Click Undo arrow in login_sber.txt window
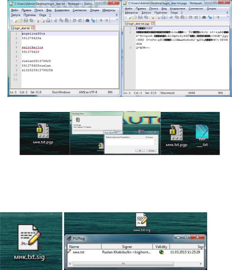This screenshot has height=270, width=232. coord(74,21)
